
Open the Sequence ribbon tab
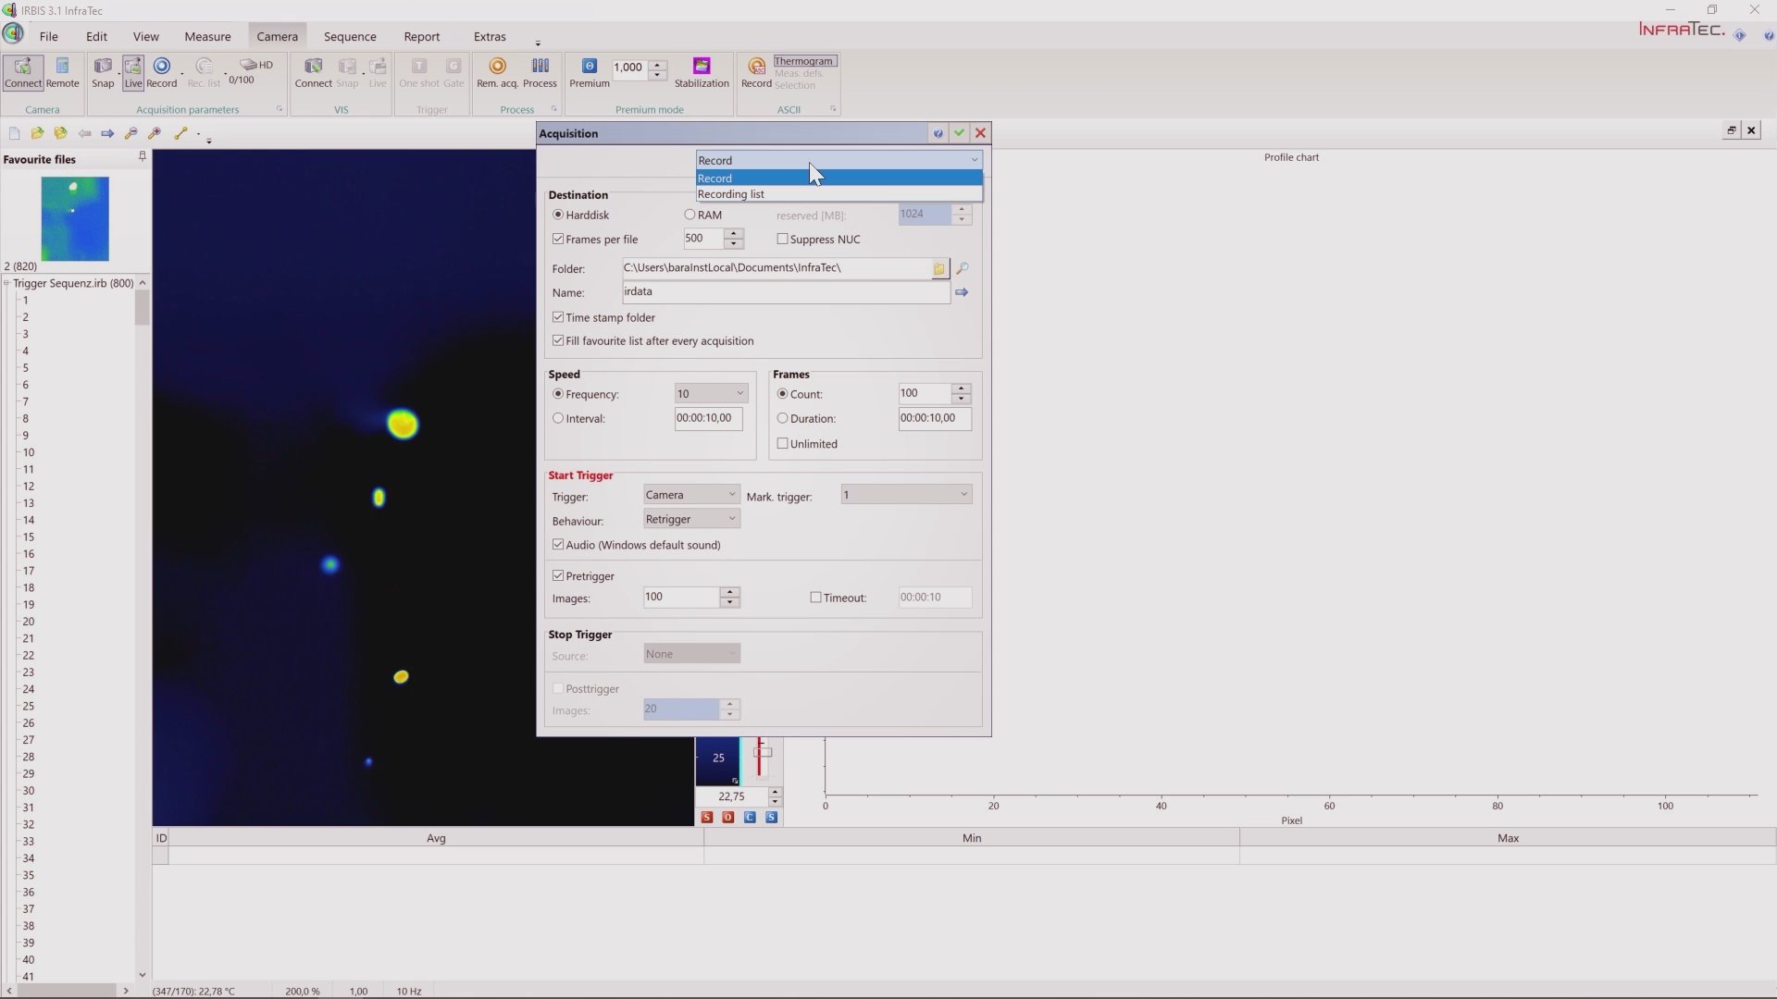click(350, 37)
